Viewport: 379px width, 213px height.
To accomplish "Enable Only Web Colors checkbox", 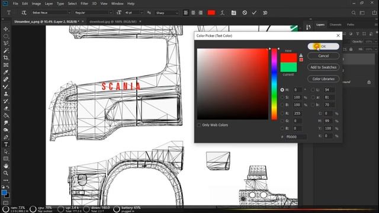I will (x=199, y=125).
